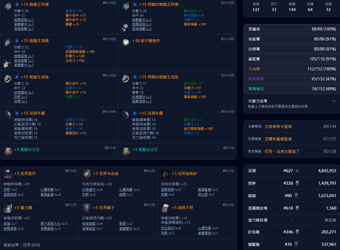Select the 崔妮爾 105/116 panel row
The image size is (340, 250).
pyautogui.click(x=292, y=59)
